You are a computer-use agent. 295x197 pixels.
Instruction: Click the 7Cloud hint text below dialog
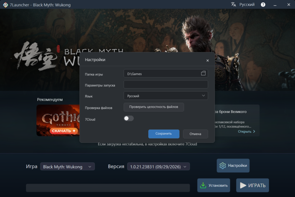[x=147, y=144]
